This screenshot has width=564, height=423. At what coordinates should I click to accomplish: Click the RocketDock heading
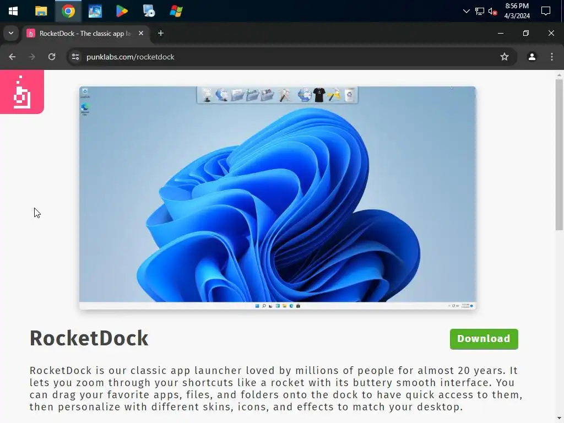(89, 338)
